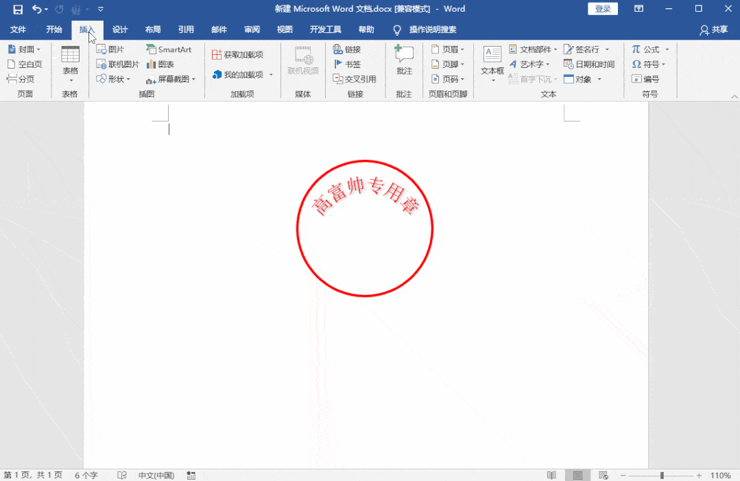The image size is (740, 481).
Task: Save the document with the floppy disk icon
Action: coord(18,9)
